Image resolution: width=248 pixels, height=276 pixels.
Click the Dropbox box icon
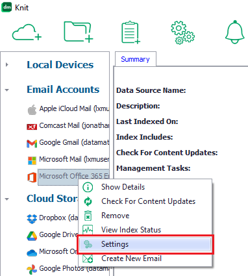click(32, 219)
